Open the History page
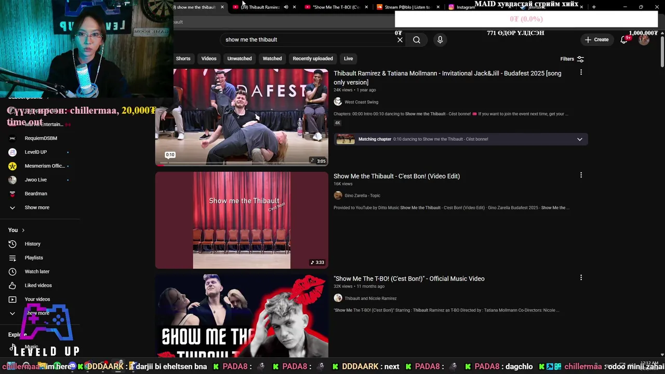The width and height of the screenshot is (665, 374). pos(32,244)
